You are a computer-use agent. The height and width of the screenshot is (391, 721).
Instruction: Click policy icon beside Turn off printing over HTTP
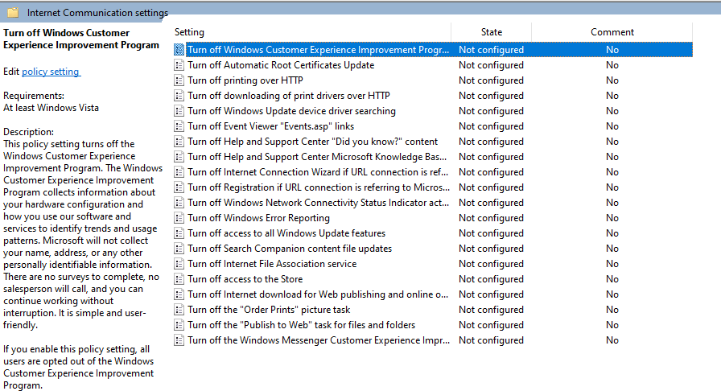click(179, 80)
